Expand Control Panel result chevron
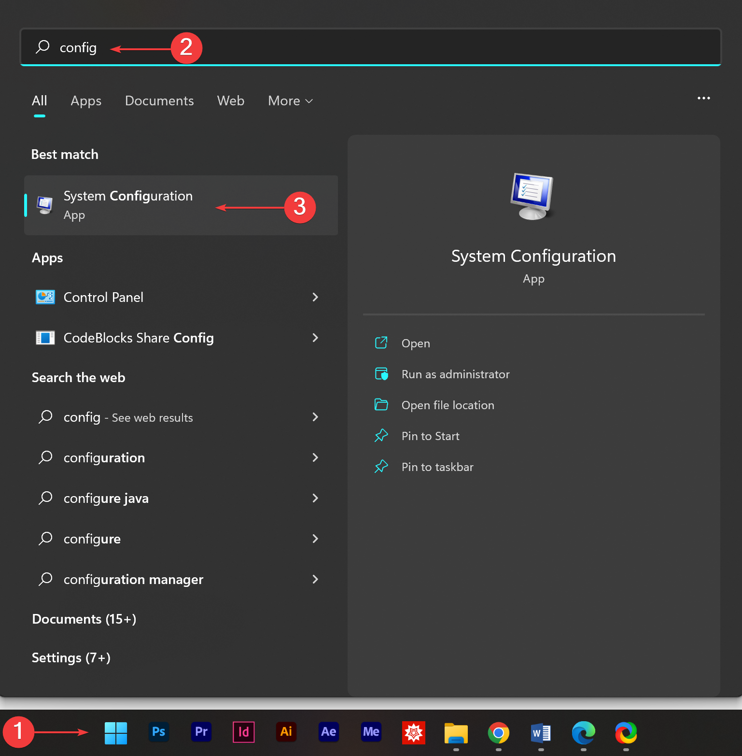The width and height of the screenshot is (742, 756). pos(315,297)
